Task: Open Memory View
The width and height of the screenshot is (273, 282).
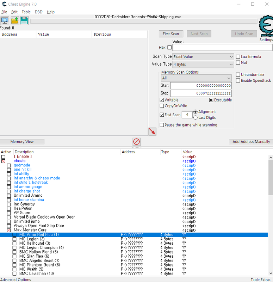Action: tap(22, 142)
